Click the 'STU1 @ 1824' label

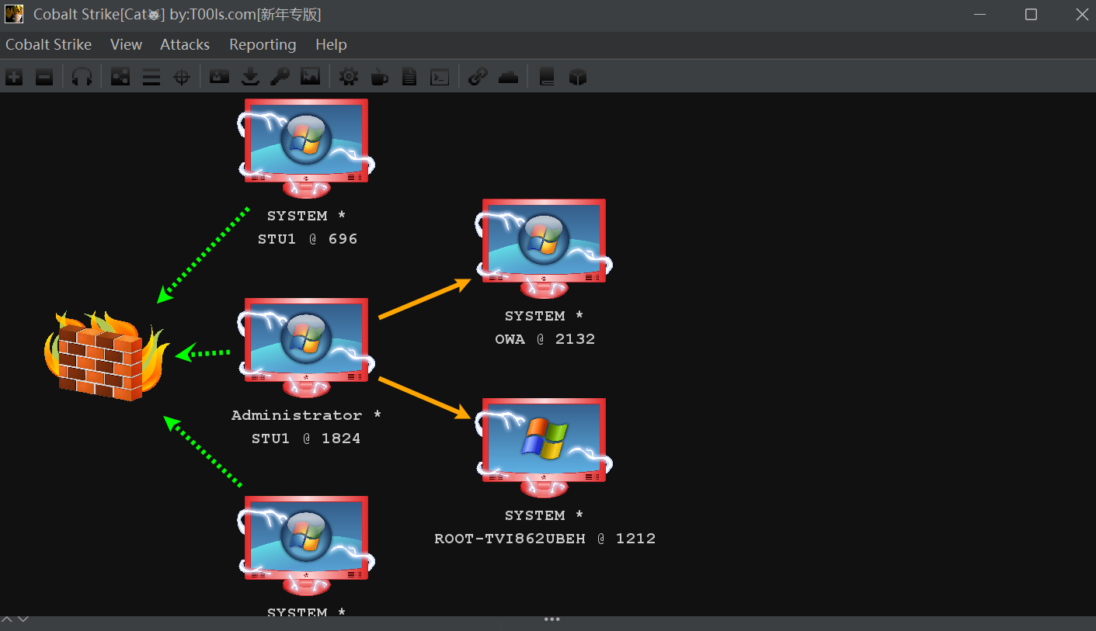(x=306, y=439)
